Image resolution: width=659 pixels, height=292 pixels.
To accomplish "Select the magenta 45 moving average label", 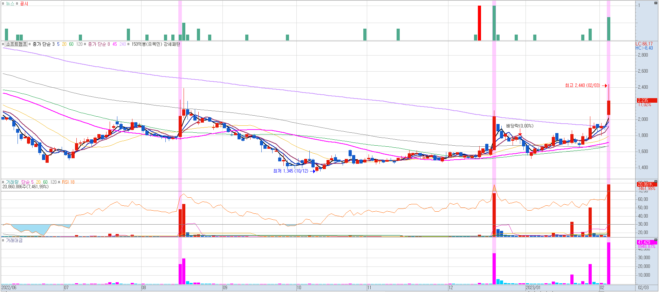I will coord(115,44).
